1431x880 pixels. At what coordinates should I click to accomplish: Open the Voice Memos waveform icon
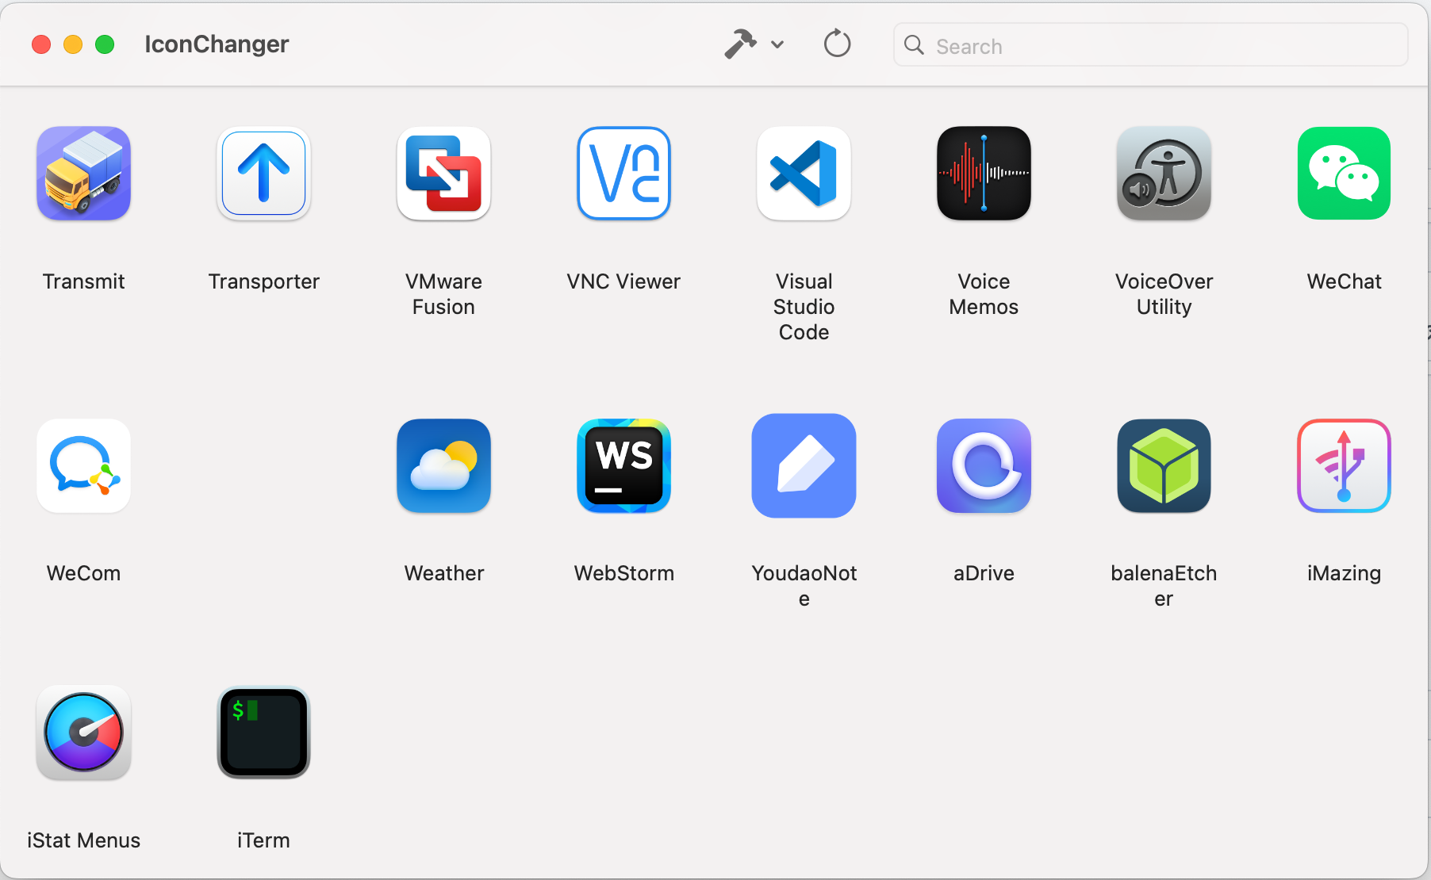[984, 173]
